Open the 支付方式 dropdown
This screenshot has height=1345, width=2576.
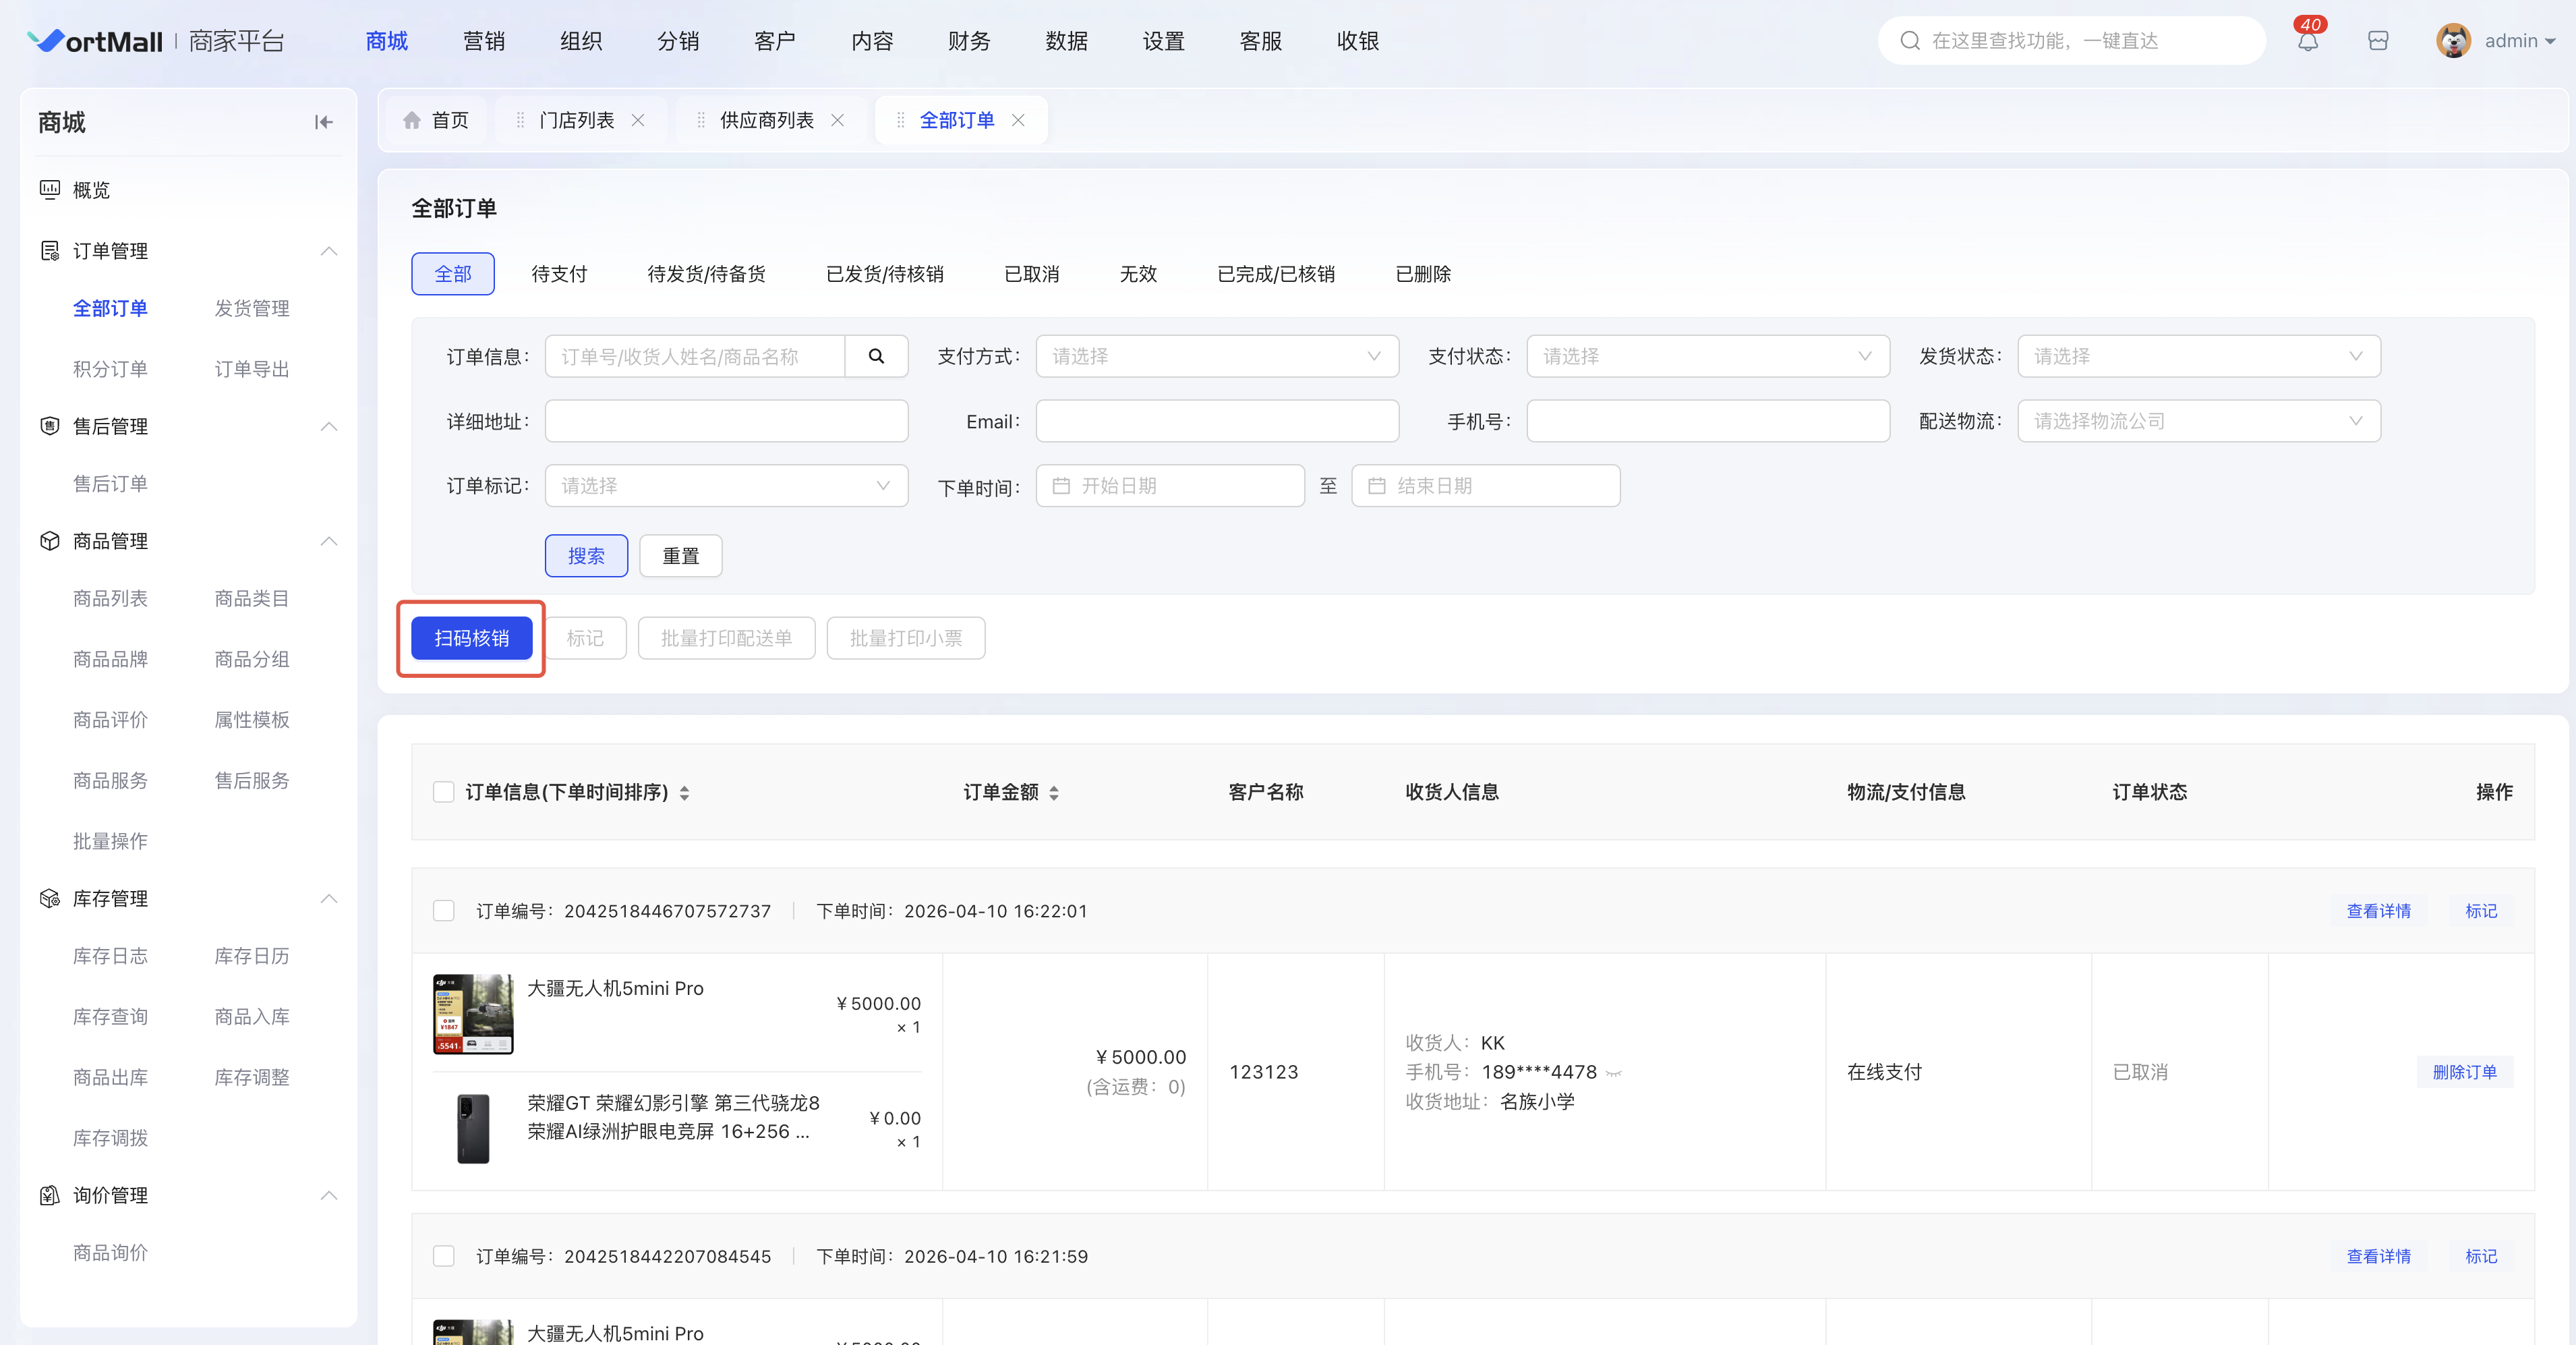1217,356
